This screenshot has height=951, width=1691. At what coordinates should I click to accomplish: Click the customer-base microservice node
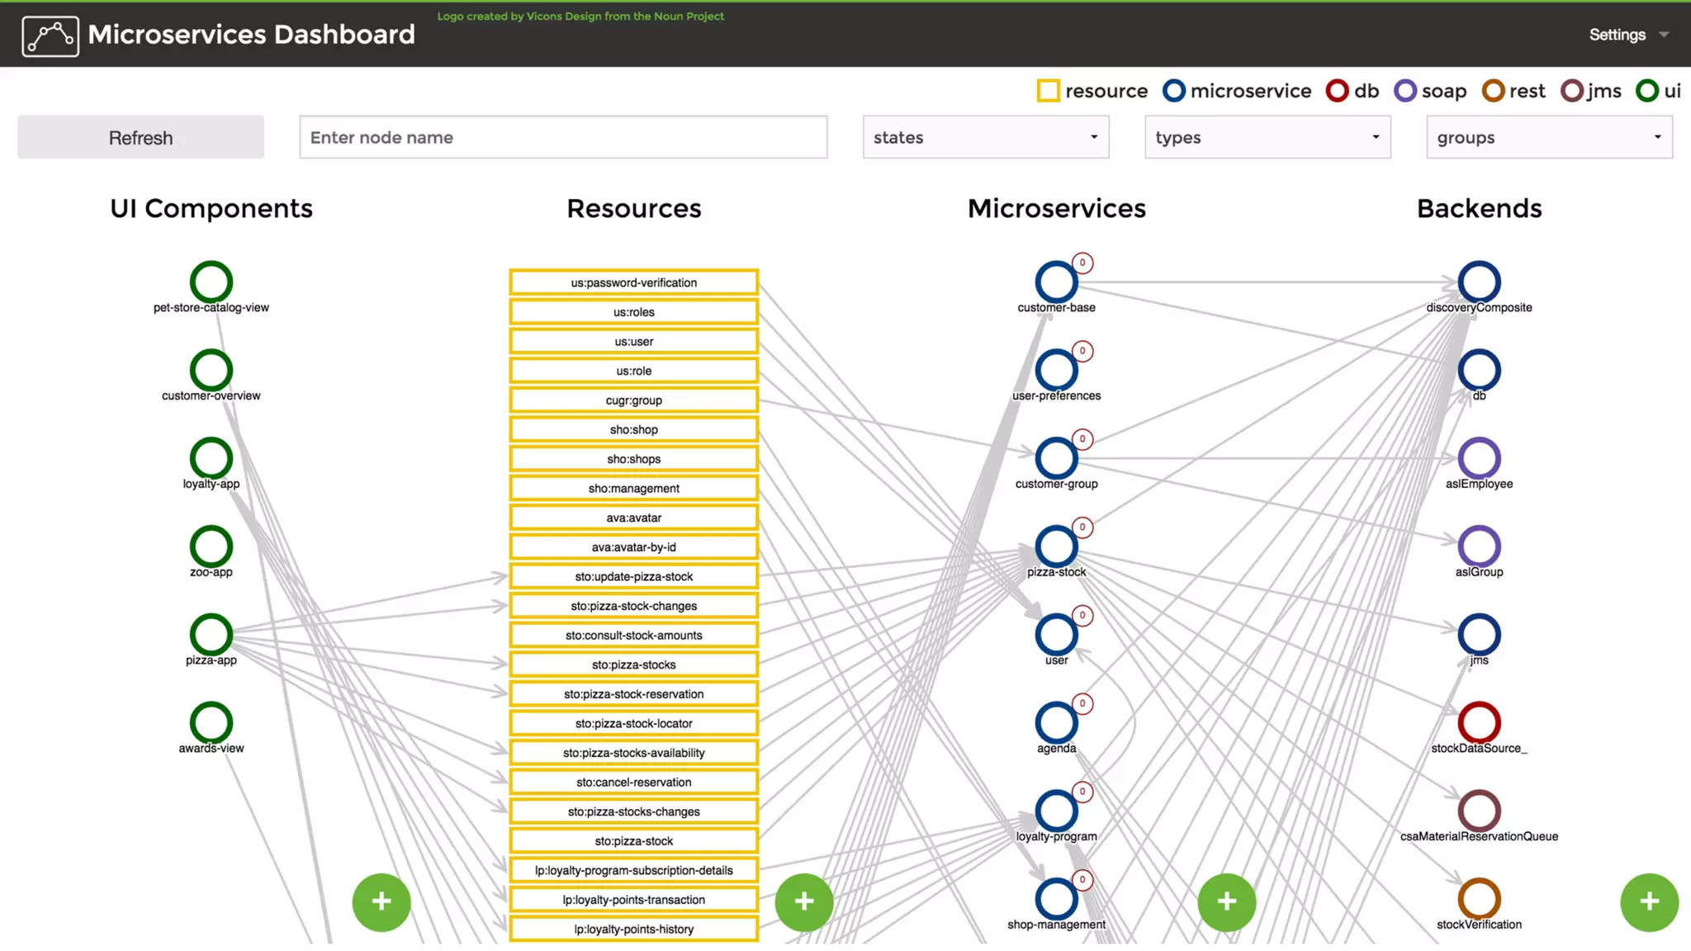1056,282
